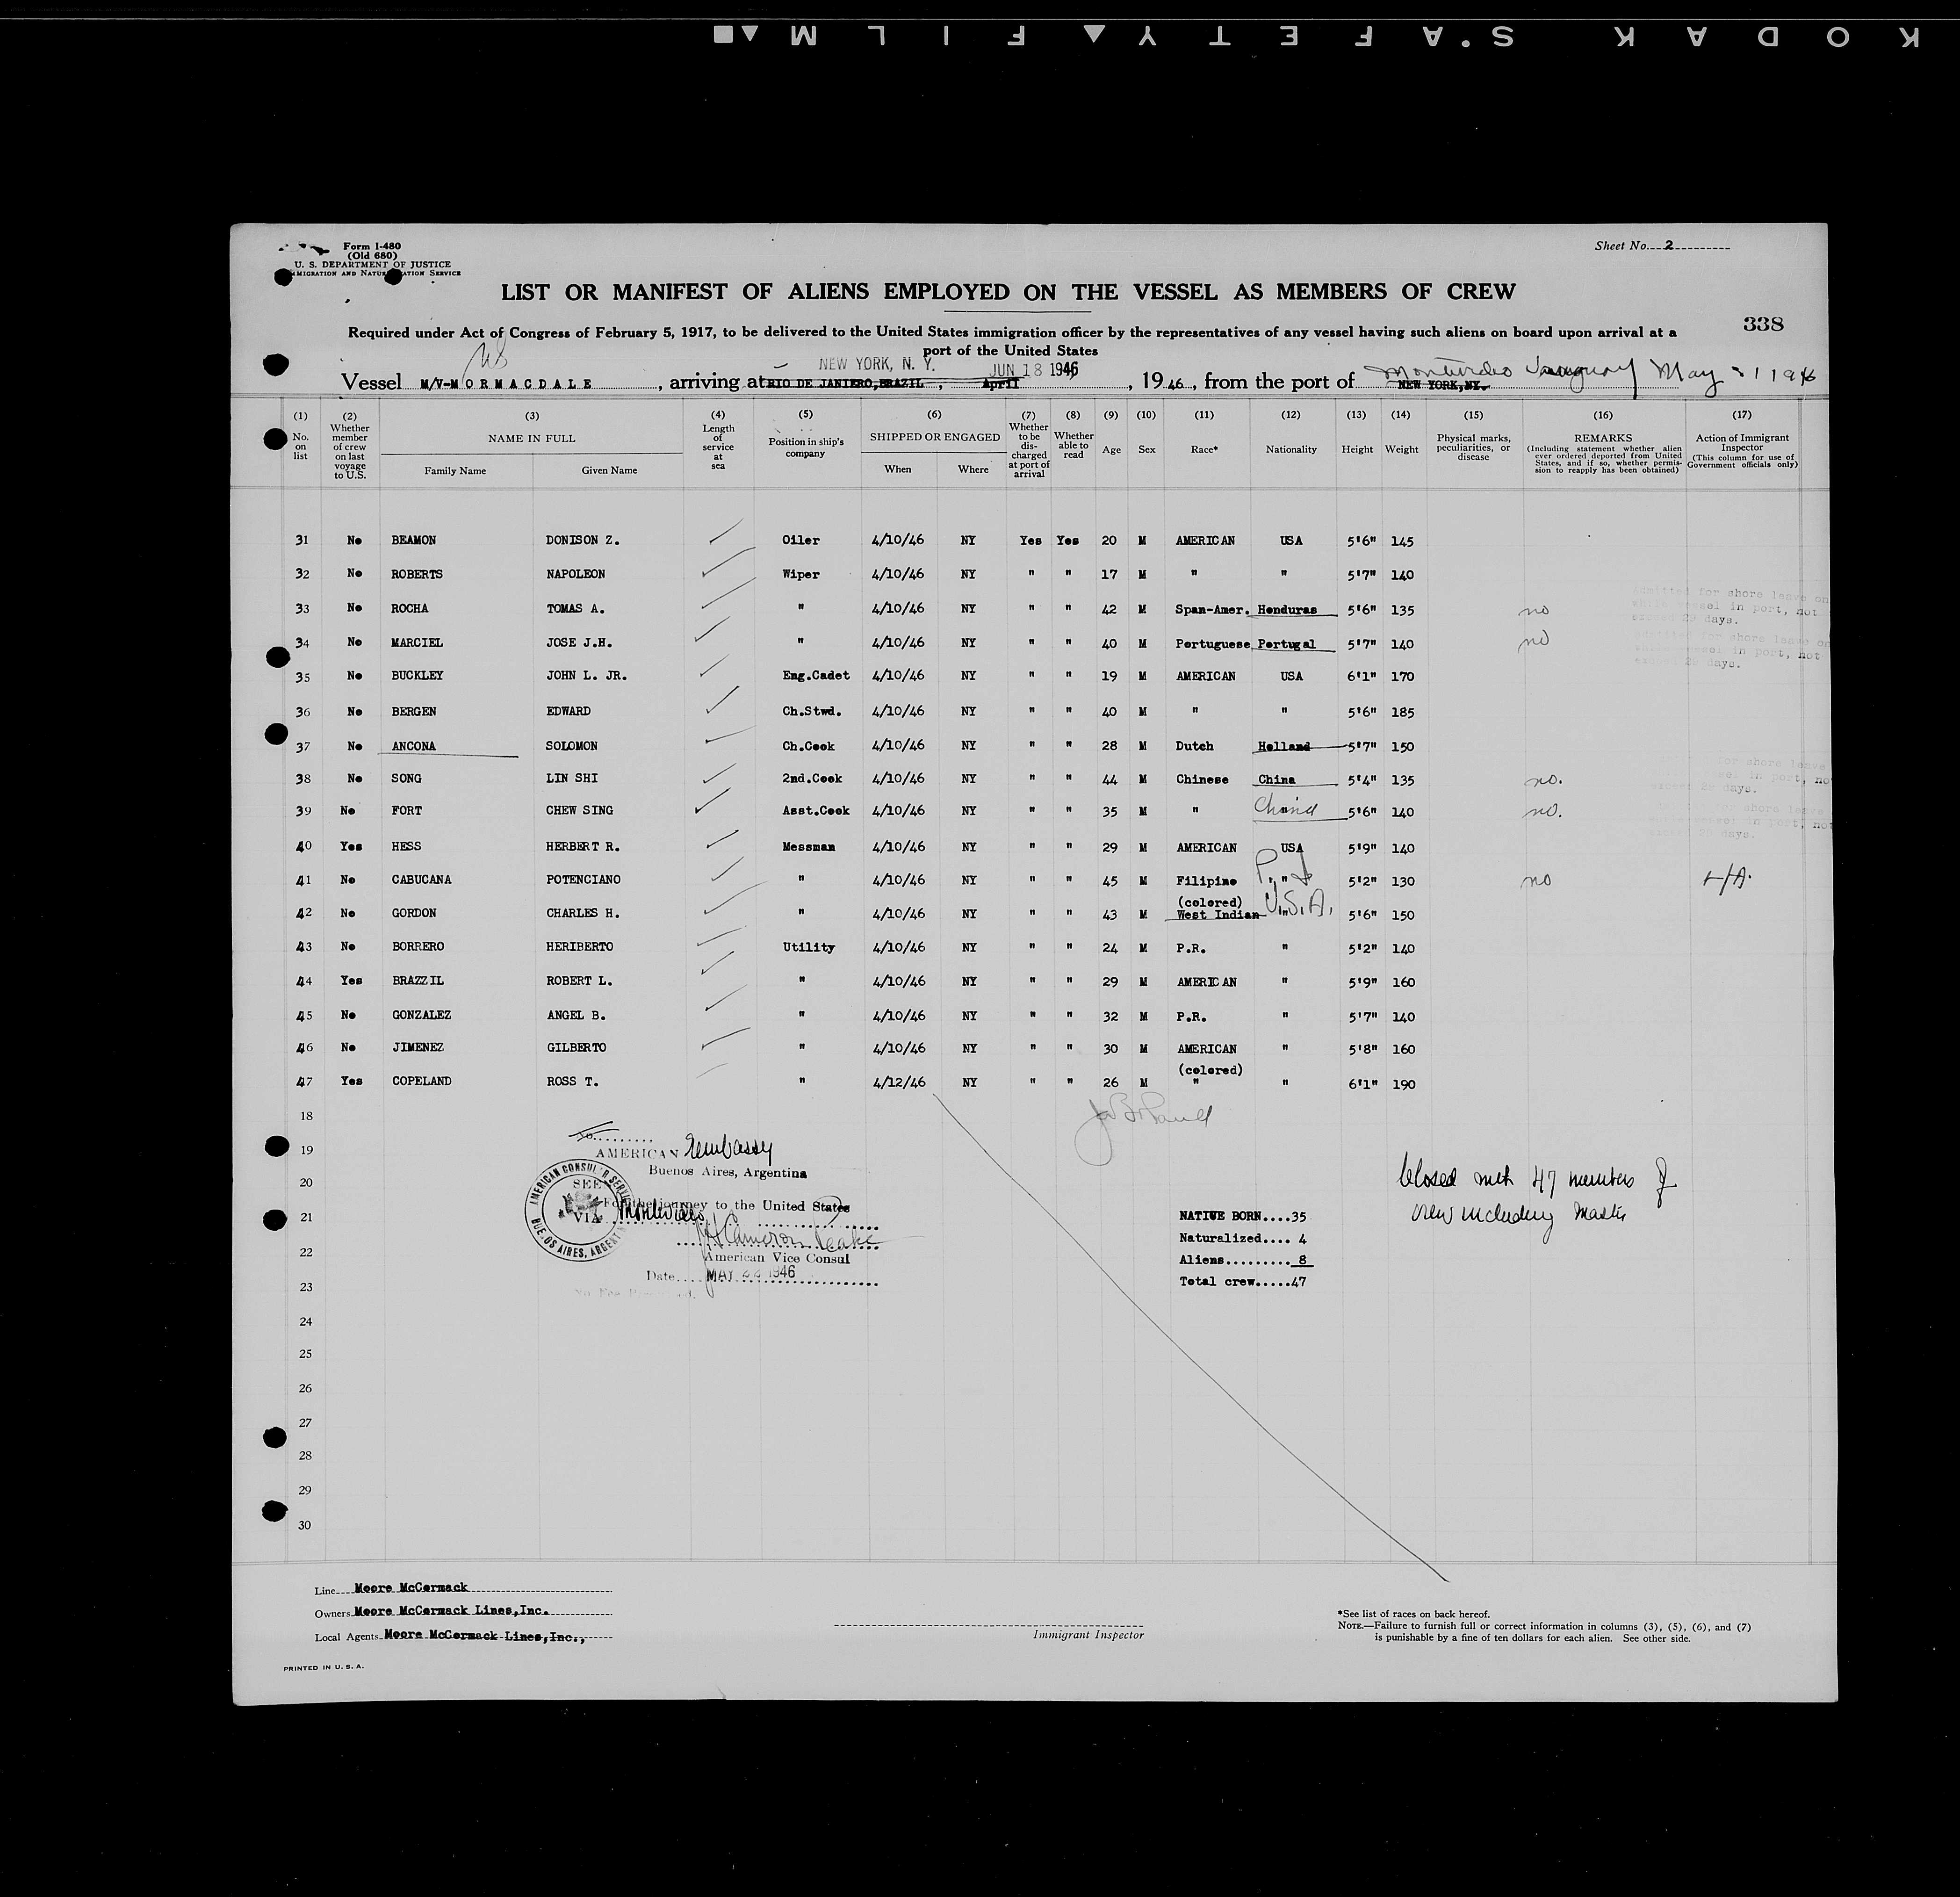Click the Sheet No. 2 label
1960x1897 pixels.
[1662, 245]
